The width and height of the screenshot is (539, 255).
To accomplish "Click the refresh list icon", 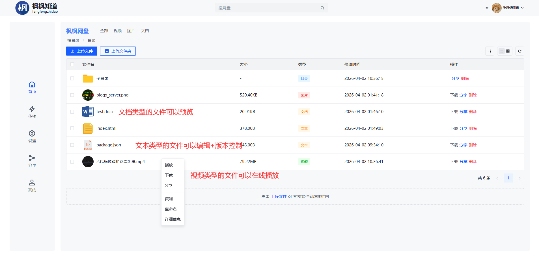I will coord(520,51).
